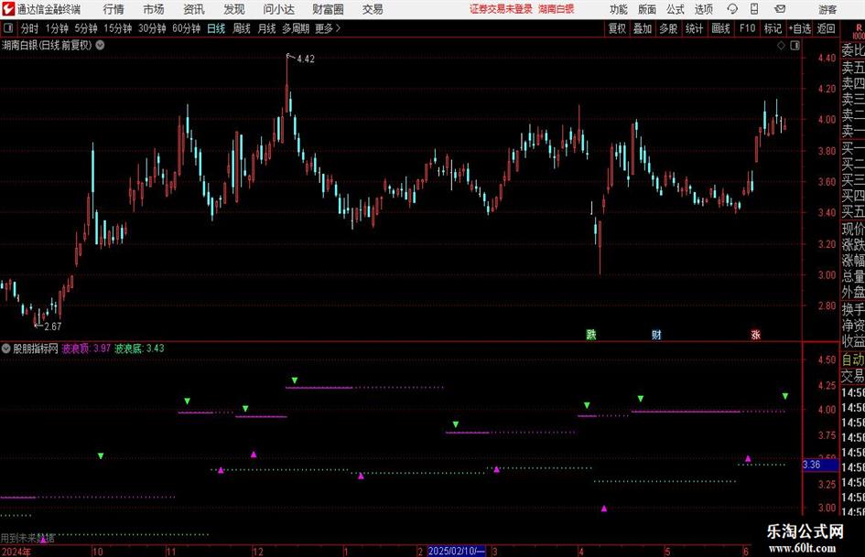Switch to the 周线 weekly period
865x557 pixels.
click(241, 28)
